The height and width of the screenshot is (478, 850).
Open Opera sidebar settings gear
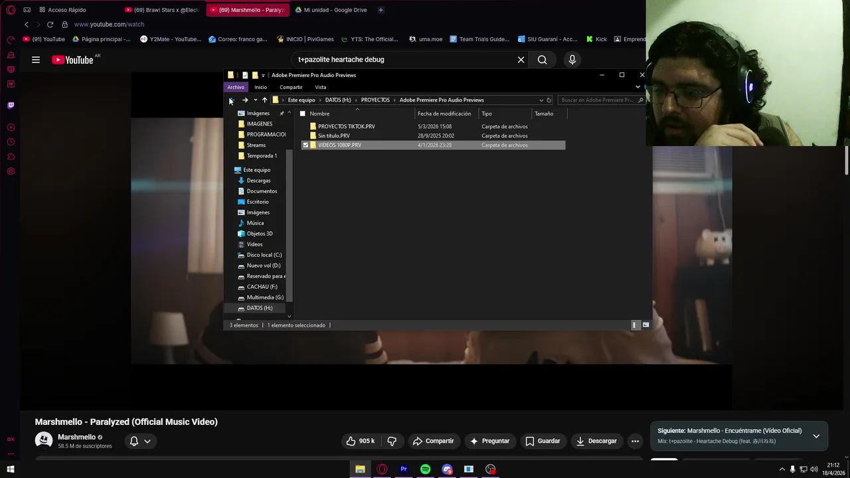11,171
